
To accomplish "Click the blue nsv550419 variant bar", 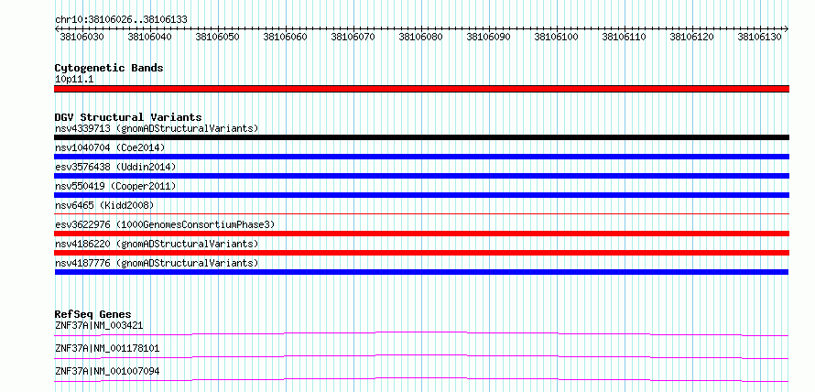I will point(421,195).
